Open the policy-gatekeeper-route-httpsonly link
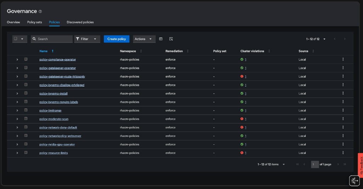The image size is (363, 189). pos(62,77)
